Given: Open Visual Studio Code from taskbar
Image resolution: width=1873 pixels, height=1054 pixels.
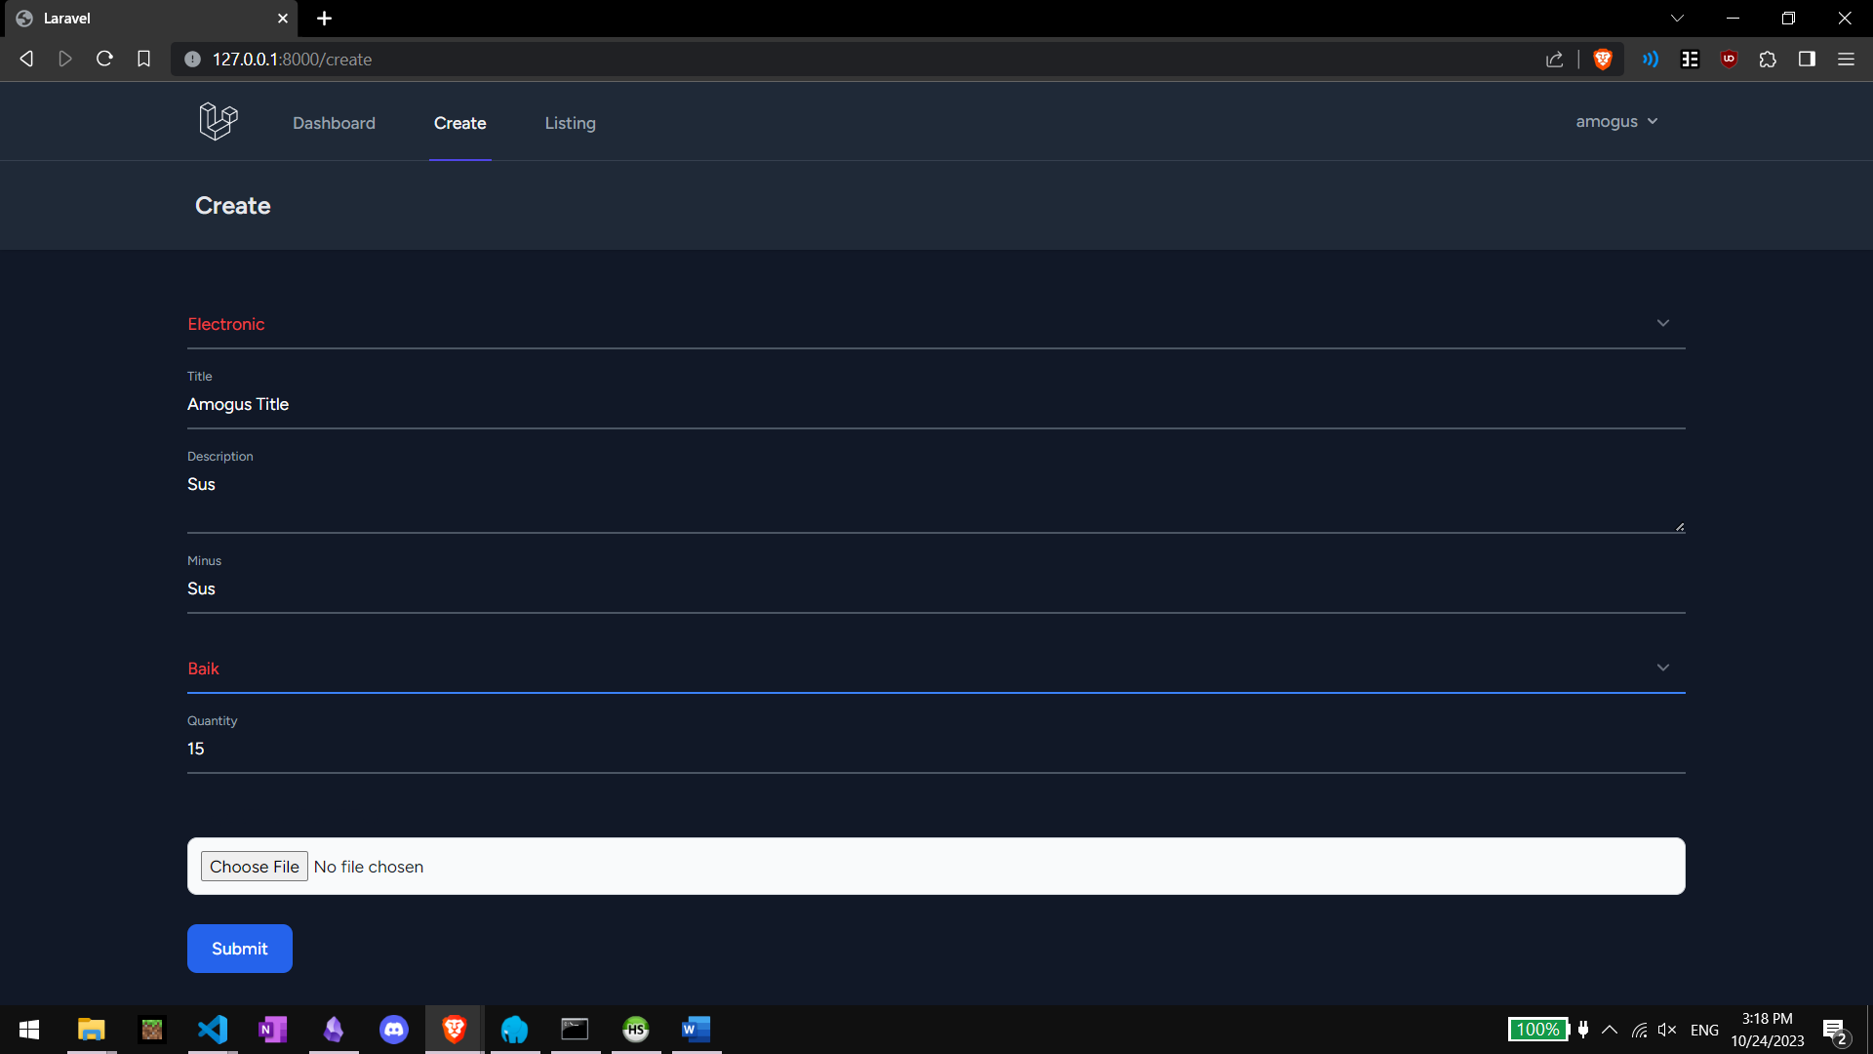Looking at the screenshot, I should (213, 1030).
